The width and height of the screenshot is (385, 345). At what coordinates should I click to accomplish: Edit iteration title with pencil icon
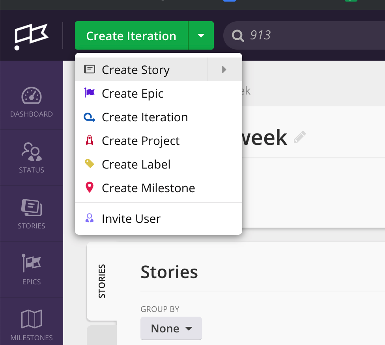[x=300, y=137]
